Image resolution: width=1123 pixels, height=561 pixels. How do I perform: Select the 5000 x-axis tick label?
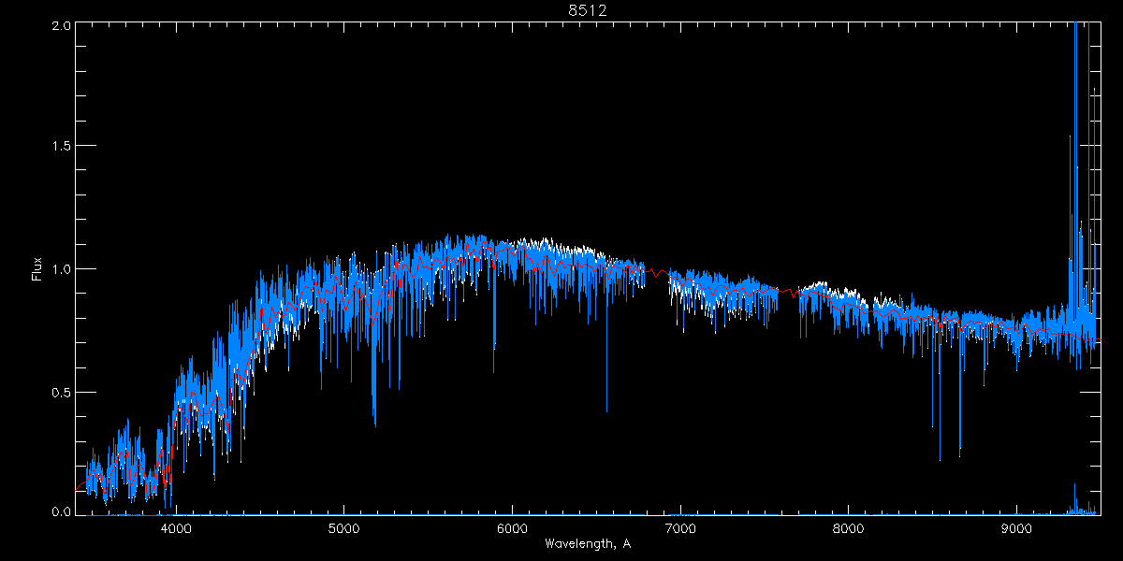click(x=343, y=528)
